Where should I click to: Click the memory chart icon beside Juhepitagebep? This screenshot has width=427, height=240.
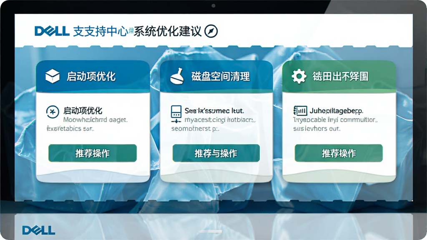pos(300,110)
